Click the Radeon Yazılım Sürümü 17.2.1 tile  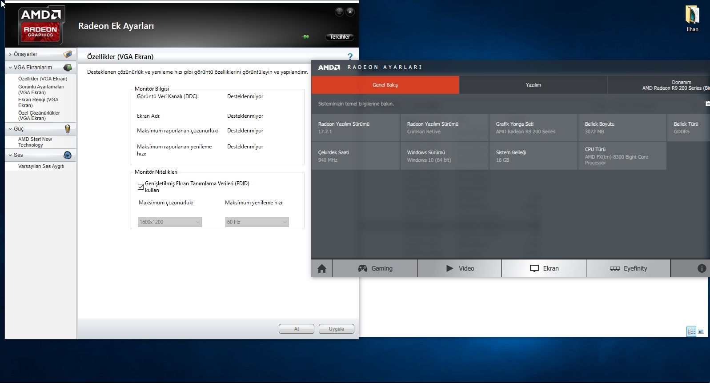coord(356,128)
